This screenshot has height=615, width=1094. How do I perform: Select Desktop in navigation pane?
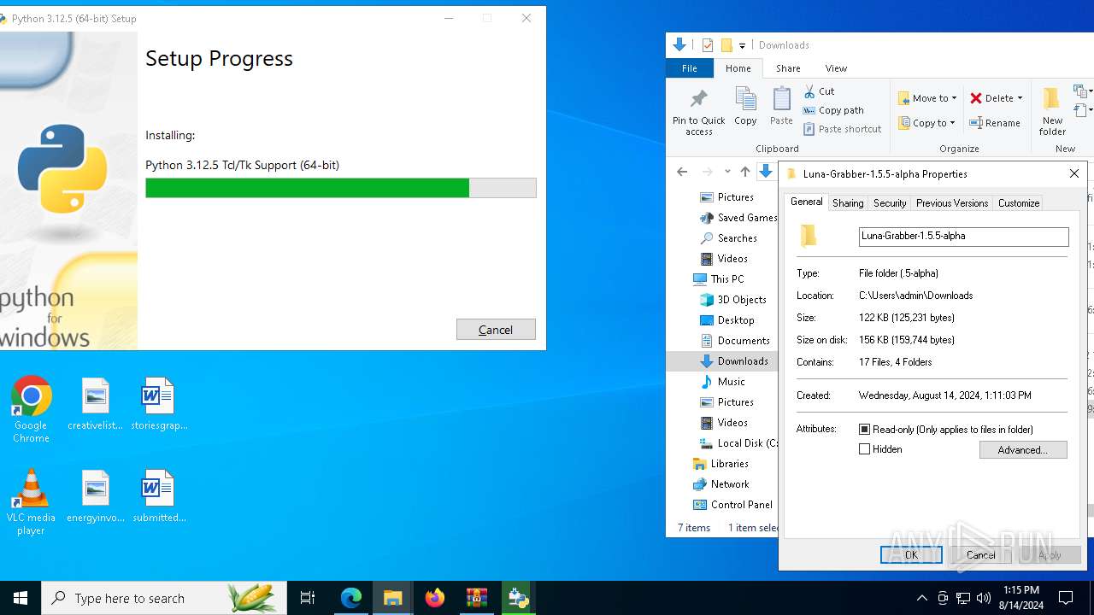pyautogui.click(x=726, y=320)
